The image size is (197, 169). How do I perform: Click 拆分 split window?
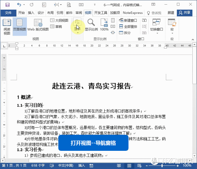click(125, 33)
